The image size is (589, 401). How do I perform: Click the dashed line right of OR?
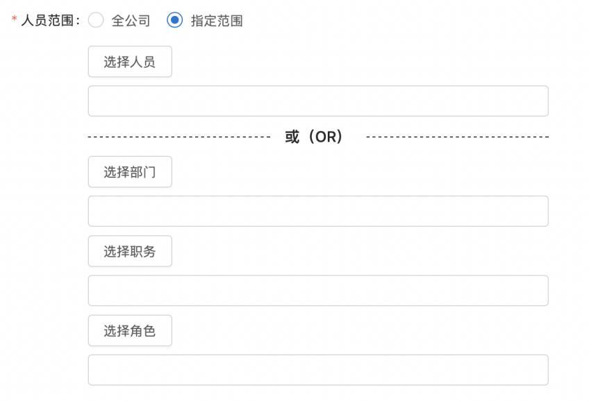[x=457, y=137]
